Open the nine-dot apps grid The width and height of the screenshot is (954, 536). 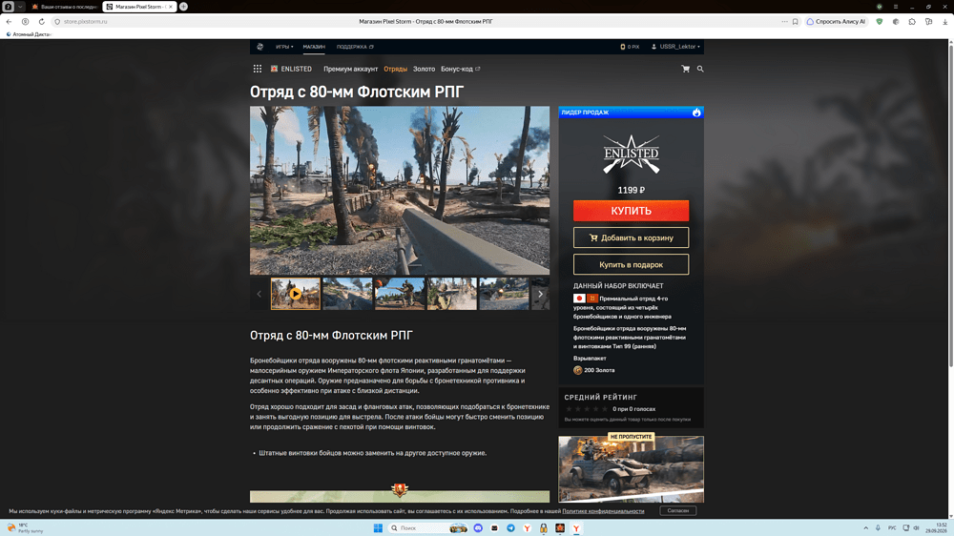258,69
